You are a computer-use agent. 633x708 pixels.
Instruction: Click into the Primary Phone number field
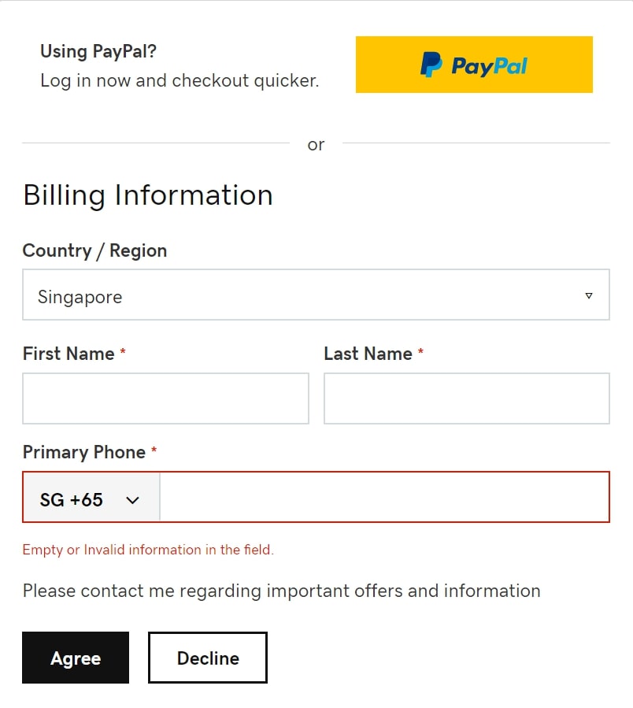coord(385,497)
